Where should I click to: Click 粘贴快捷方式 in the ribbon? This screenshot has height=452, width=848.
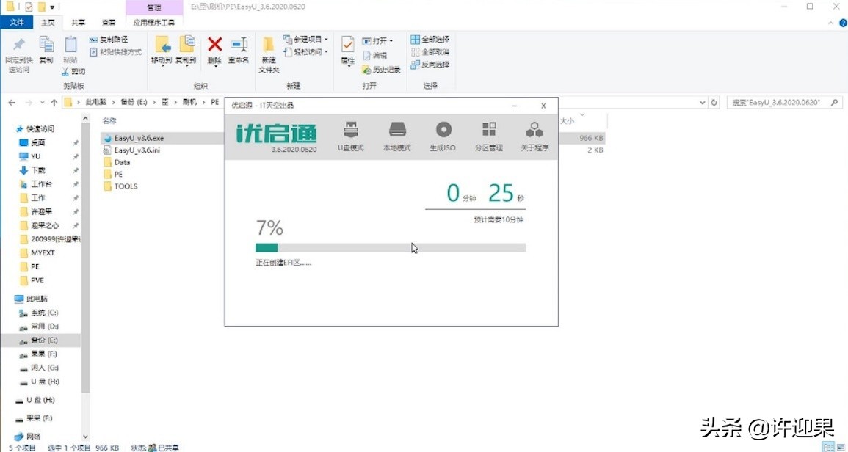tap(115, 52)
